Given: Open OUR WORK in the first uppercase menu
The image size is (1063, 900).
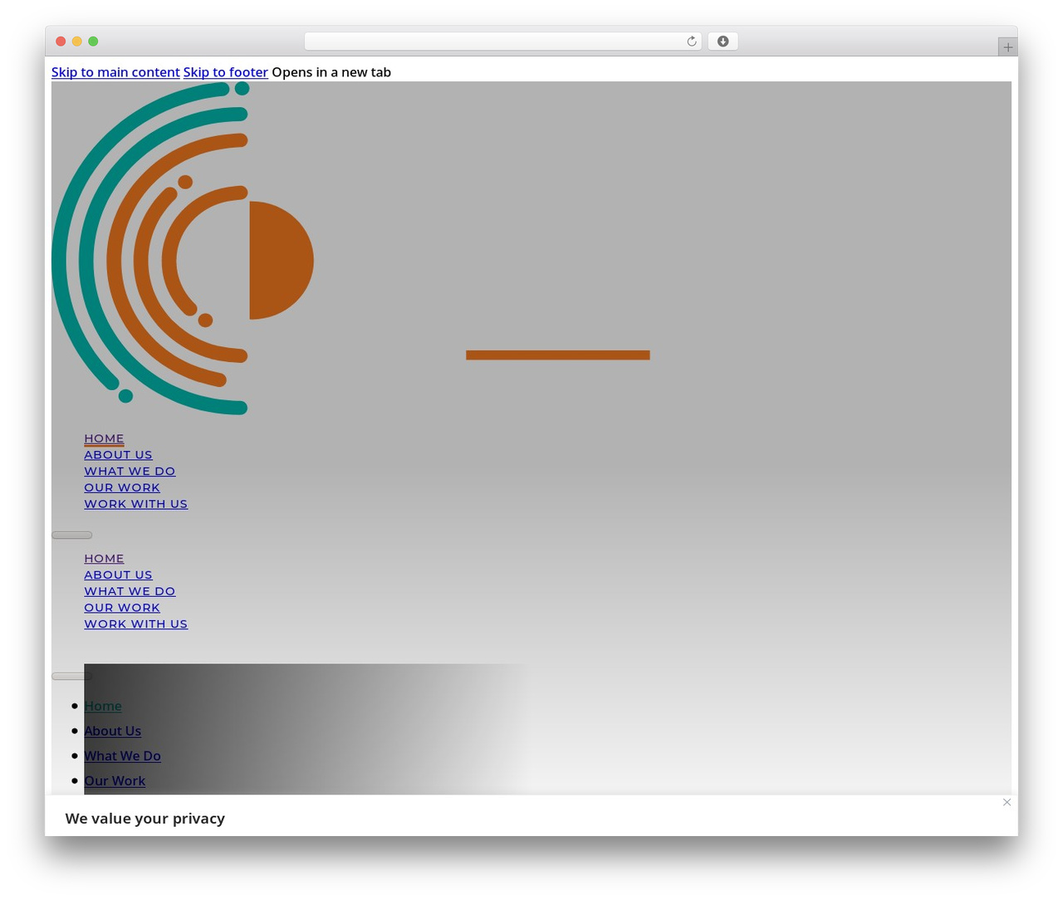Looking at the screenshot, I should click(122, 487).
